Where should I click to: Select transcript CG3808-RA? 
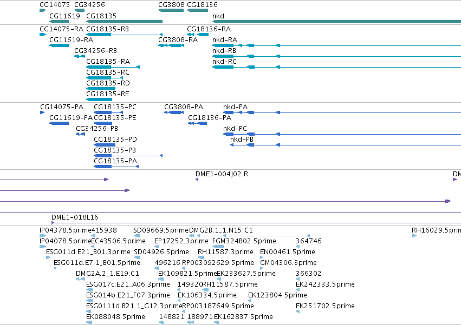pos(178,40)
